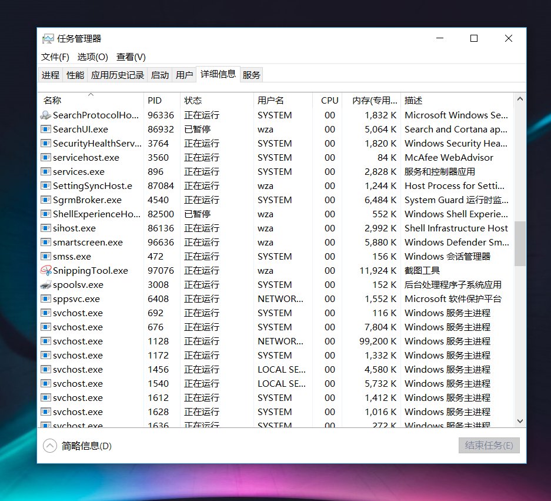Sort by the PID column header
The height and width of the screenshot is (501, 551).
[x=162, y=100]
